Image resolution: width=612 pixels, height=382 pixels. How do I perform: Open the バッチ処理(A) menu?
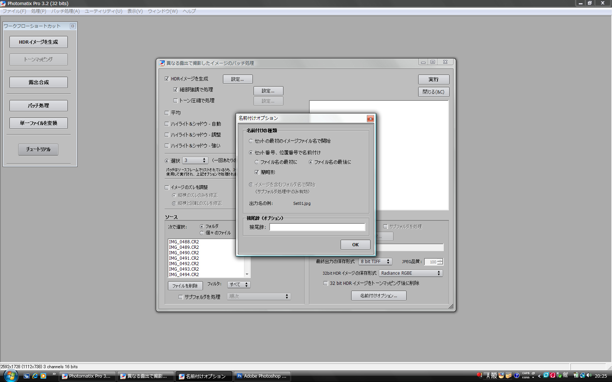point(66,11)
